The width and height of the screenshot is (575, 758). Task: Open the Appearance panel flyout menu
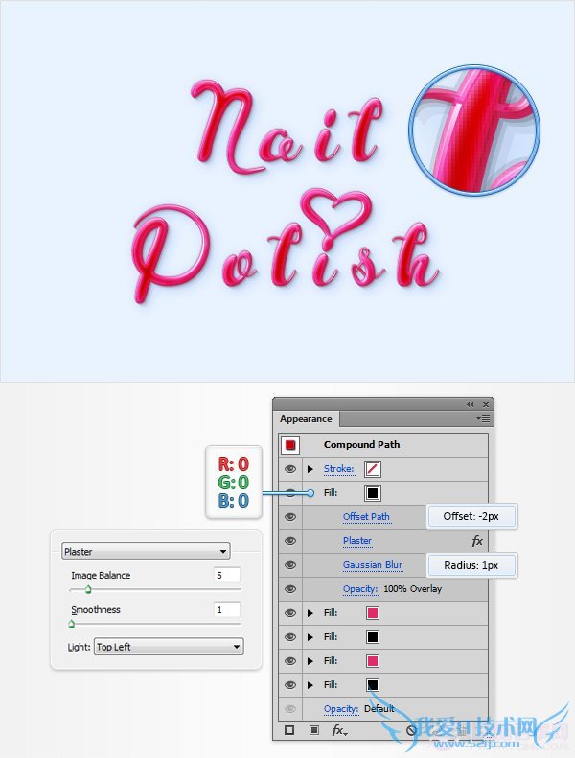click(x=483, y=418)
